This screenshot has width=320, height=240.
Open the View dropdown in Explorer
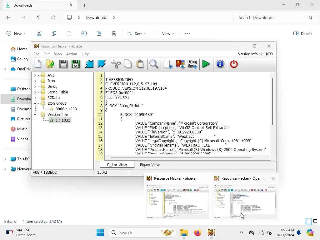tap(164, 33)
